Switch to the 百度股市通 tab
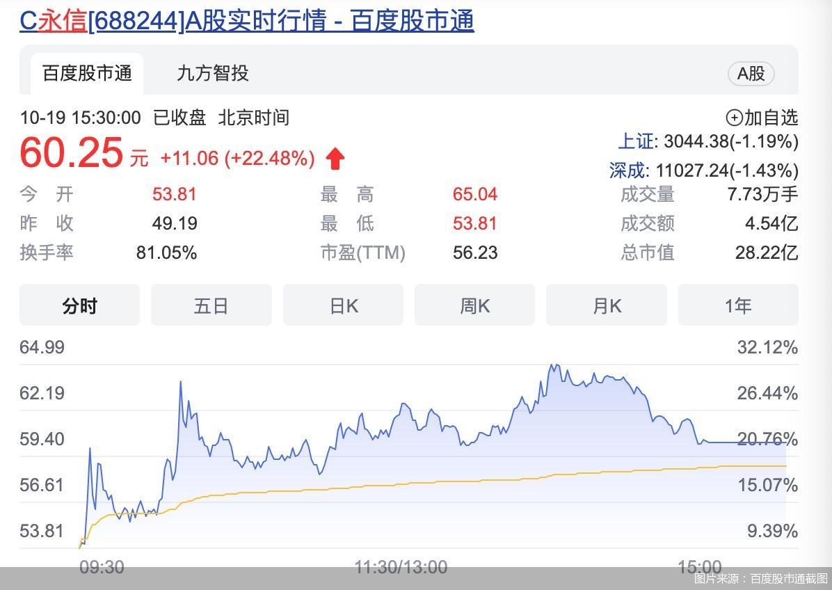 click(x=87, y=74)
